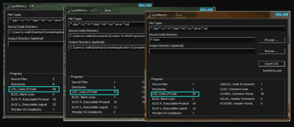This screenshot has width=294, height=127.
Task: Click Source Code Directory field in C# window
Action: [x=36, y=32]
